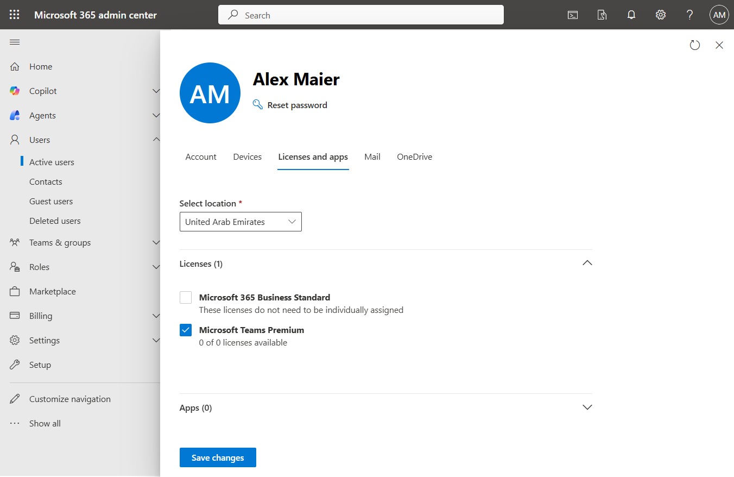Click the Setup wrench icon

click(x=15, y=365)
